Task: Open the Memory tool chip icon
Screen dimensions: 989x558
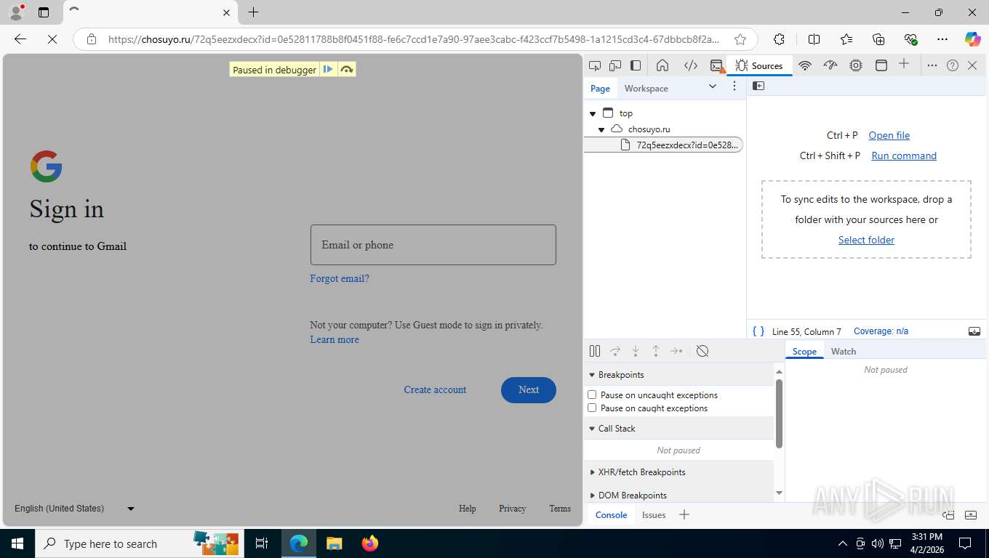Action: click(x=856, y=65)
